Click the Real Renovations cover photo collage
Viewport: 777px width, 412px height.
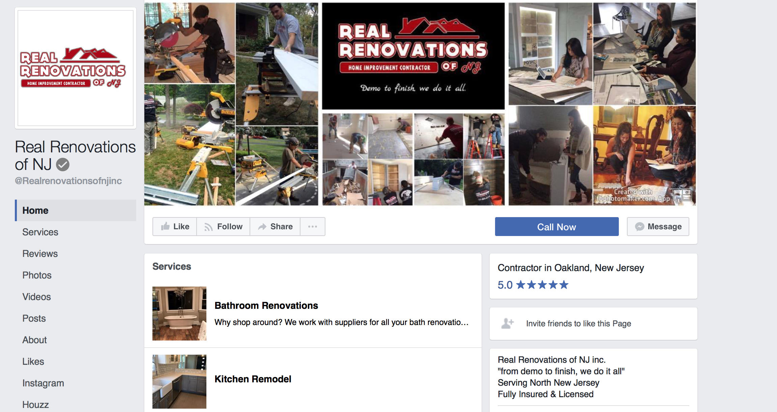(x=420, y=104)
